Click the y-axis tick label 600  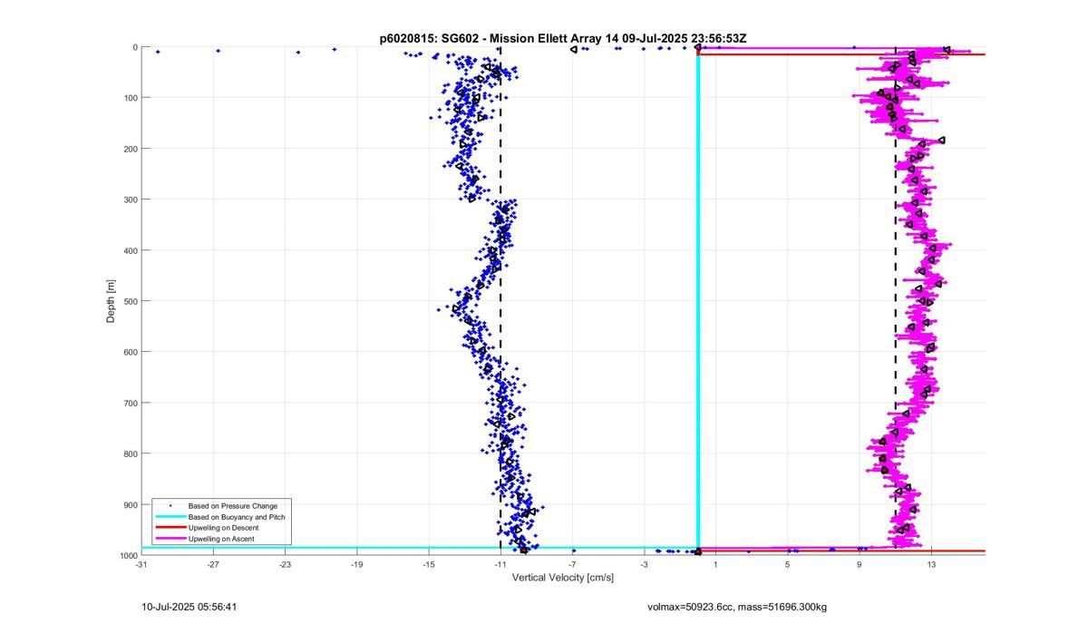[x=130, y=352]
